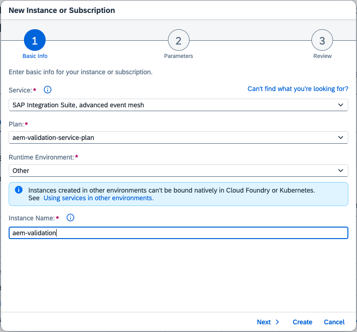Open "Can't find what you're looking for?" link
The width and height of the screenshot is (357, 332).
click(298, 89)
